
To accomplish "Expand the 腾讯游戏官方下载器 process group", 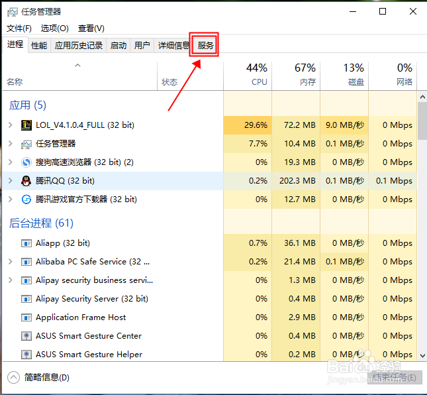I will 11,199.
